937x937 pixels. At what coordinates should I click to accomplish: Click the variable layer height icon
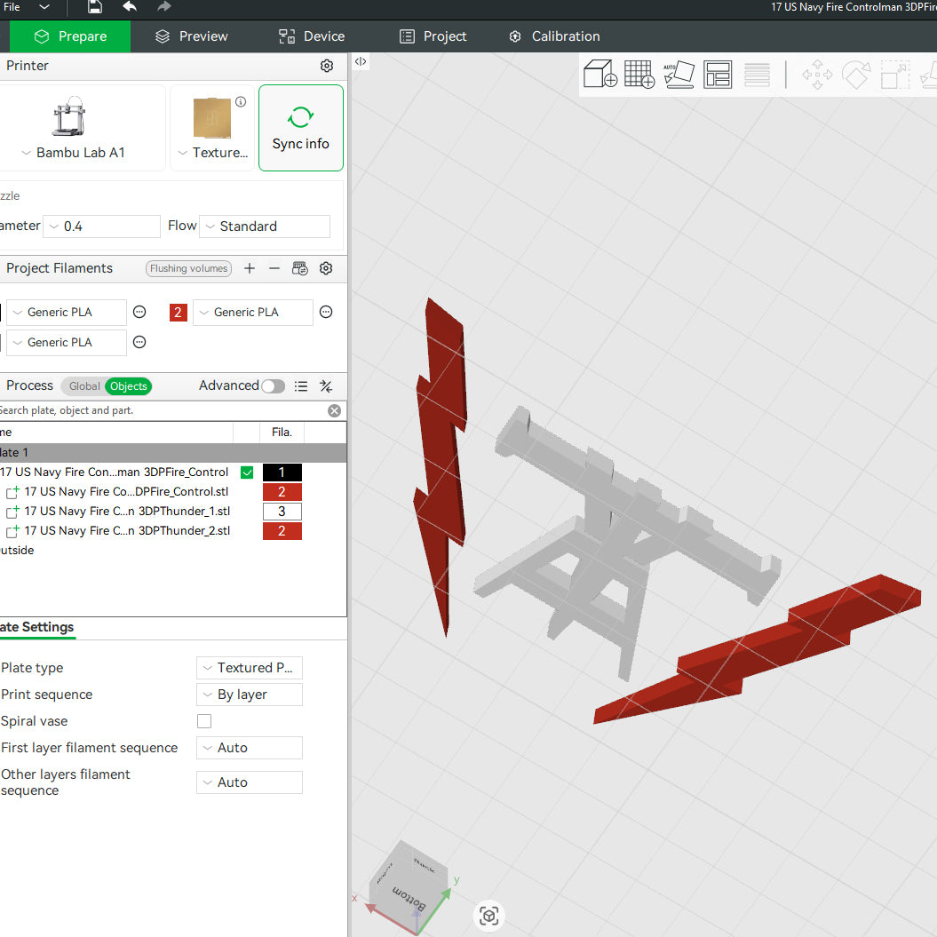tap(757, 75)
